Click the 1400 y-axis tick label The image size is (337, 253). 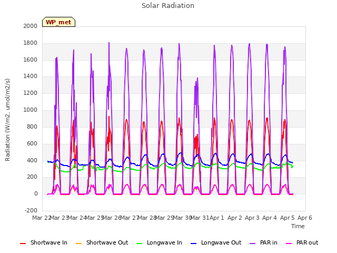31,76
